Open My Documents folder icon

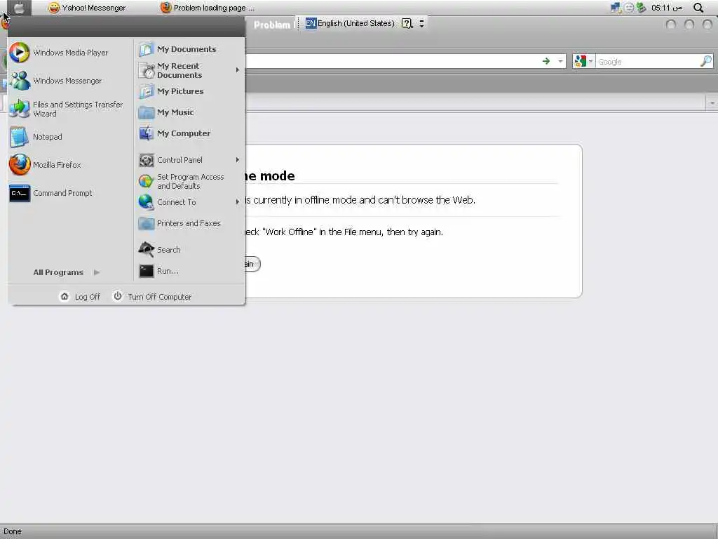[x=146, y=49]
